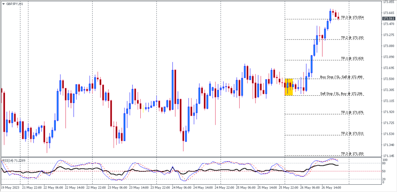Screen dimensions: 397x192
Task: Click the yellow highlighted range box
Action: click(288, 87)
